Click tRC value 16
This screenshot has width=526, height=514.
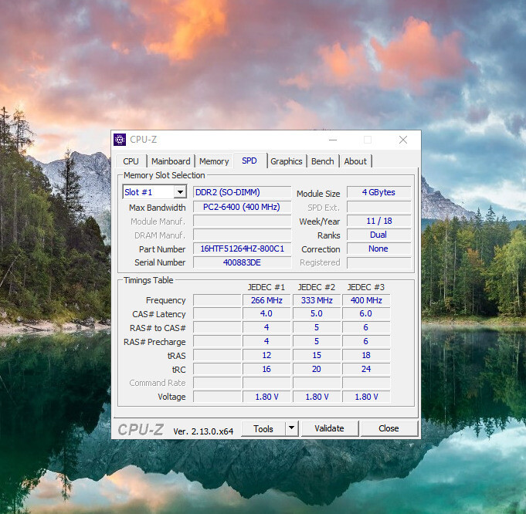(x=266, y=369)
